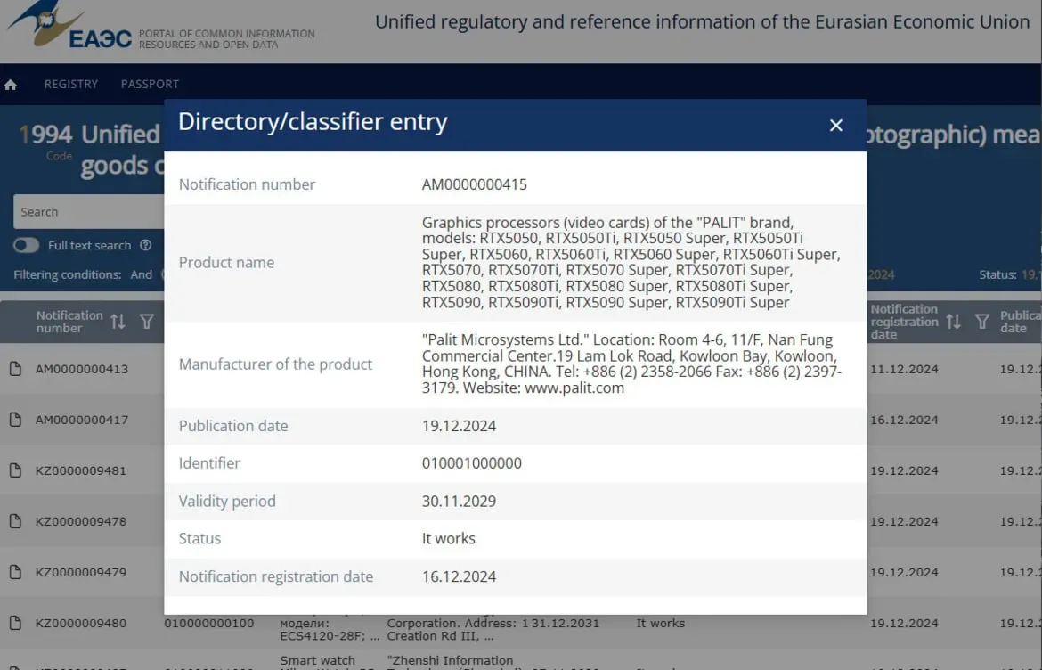Image resolution: width=1042 pixels, height=670 pixels.
Task: Open document icon for AM0000000417
Action: (15, 420)
